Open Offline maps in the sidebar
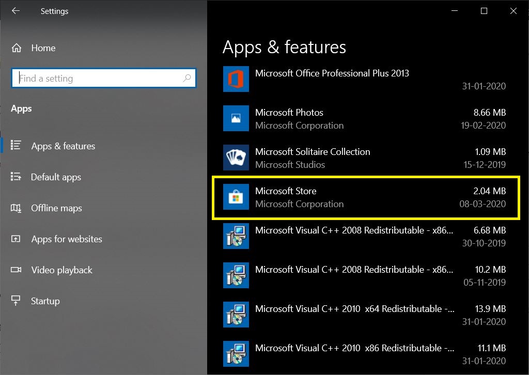 [x=56, y=208]
